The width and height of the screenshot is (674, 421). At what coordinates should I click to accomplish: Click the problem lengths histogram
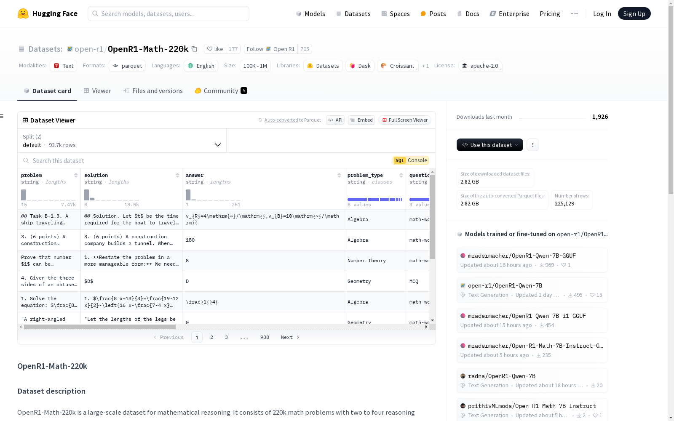tap(48, 195)
